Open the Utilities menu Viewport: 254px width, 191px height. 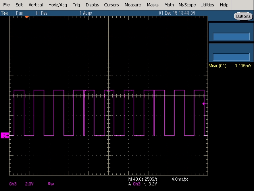207,5
